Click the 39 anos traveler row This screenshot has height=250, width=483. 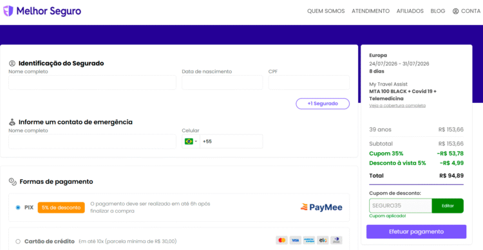pos(416,129)
